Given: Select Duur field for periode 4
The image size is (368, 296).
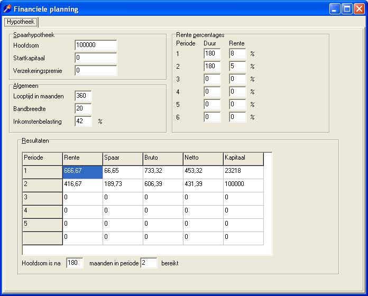Looking at the screenshot, I should (x=212, y=91).
